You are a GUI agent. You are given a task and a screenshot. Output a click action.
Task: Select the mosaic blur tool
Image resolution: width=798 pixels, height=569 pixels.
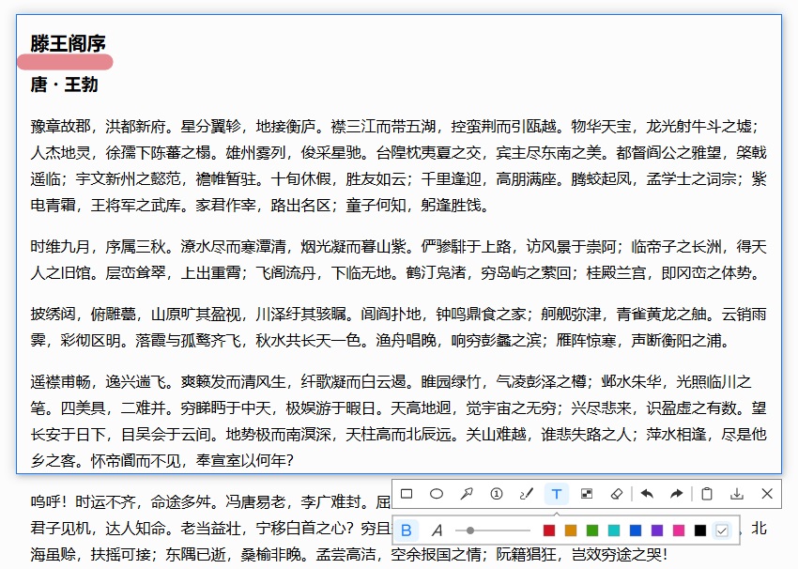click(x=586, y=494)
